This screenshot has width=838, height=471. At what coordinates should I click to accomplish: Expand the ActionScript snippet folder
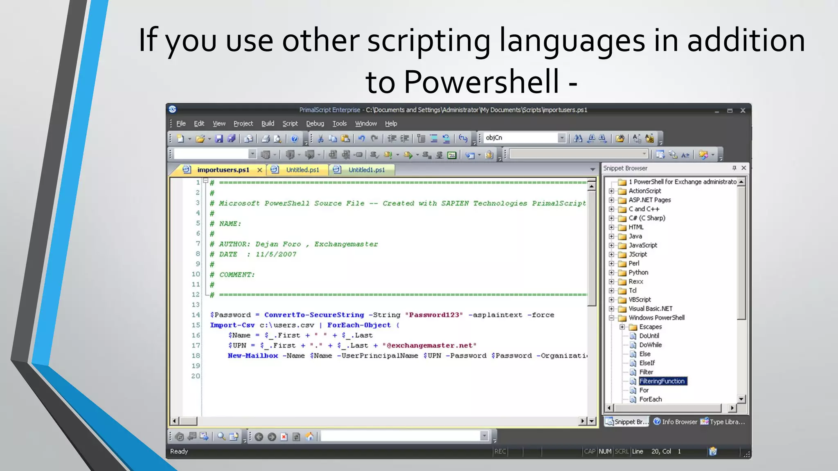tap(611, 191)
